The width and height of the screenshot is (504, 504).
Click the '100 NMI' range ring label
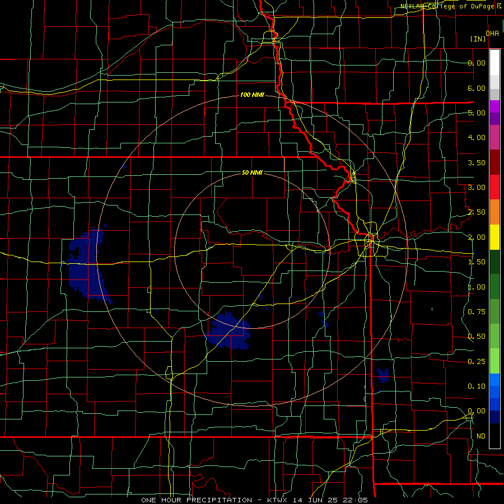pyautogui.click(x=252, y=95)
